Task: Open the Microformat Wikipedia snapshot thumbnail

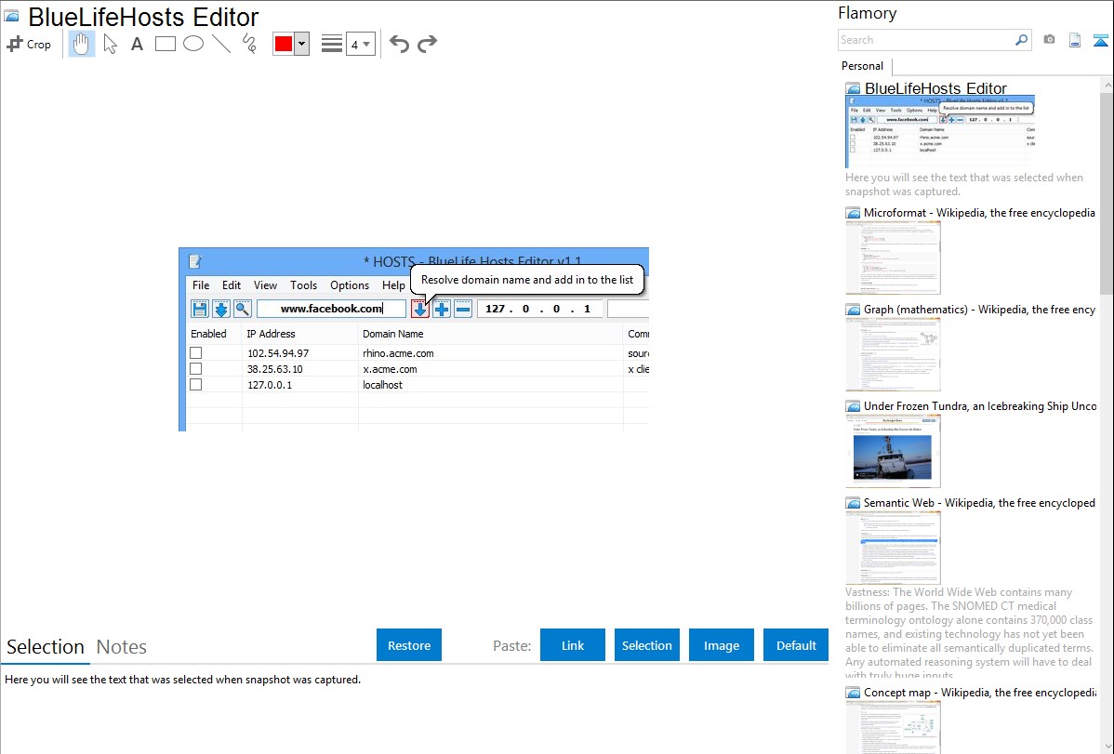Action: pos(893,258)
